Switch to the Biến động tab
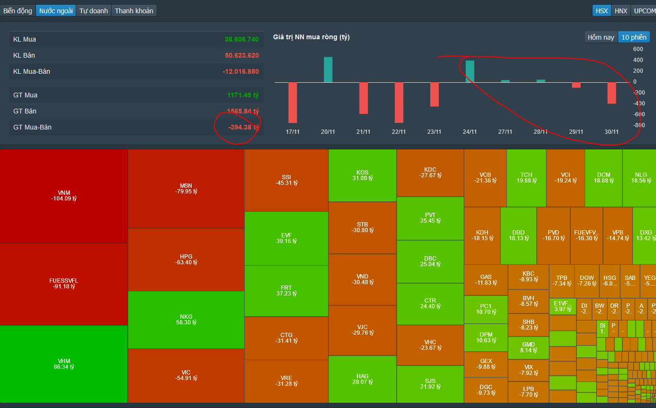Image resolution: width=656 pixels, height=408 pixels. [x=18, y=10]
